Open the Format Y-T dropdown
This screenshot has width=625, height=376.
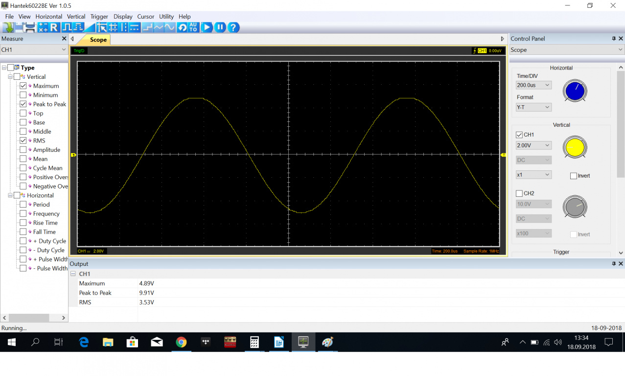point(533,107)
